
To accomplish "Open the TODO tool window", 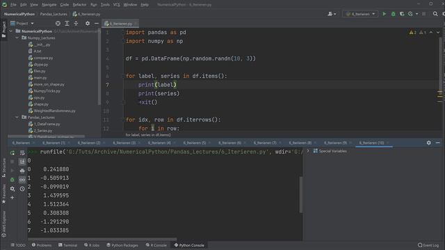I will (18, 245).
